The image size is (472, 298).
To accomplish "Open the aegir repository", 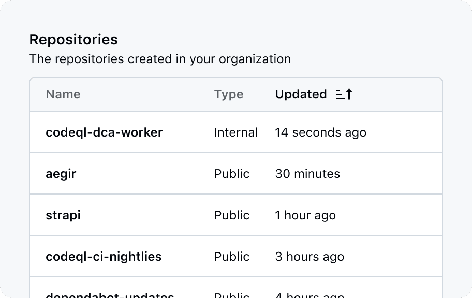I will 61,174.
